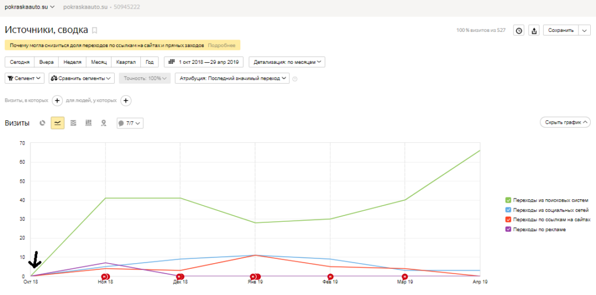This screenshot has height=295, width=596.
Task: Open the 'Детализация: по месяцам' dropdown
Action: pyautogui.click(x=287, y=62)
